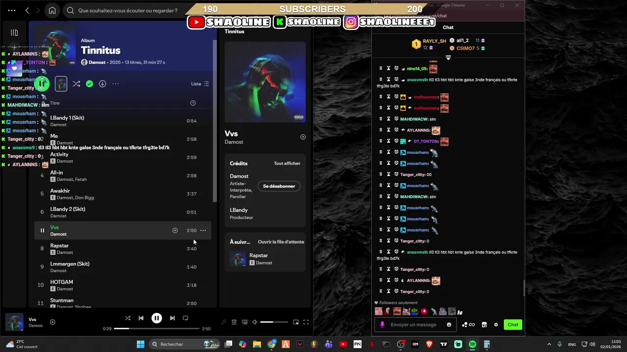This screenshot has width=627, height=352.
Task: Add current track in bottom player bar
Action: click(x=52, y=322)
